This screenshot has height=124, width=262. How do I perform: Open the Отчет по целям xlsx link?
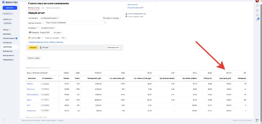[135, 16]
